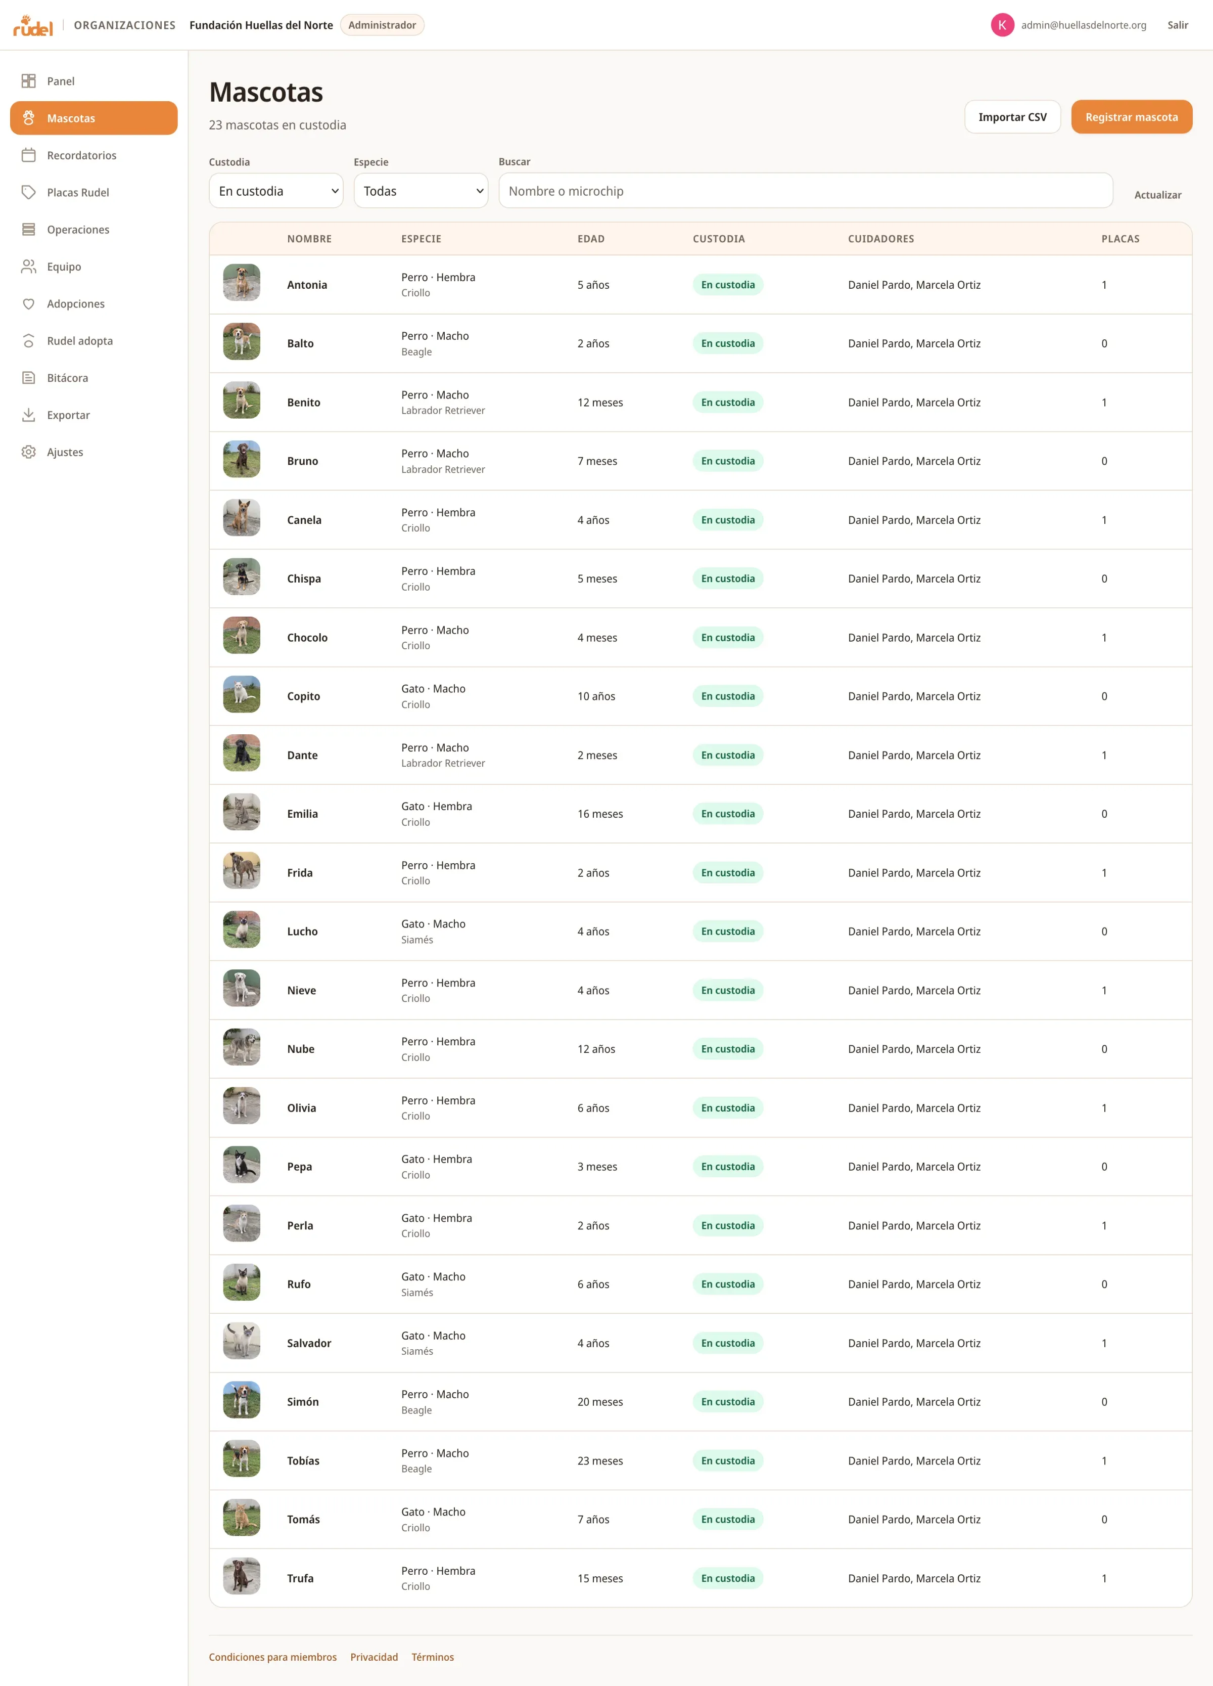Click the Actualizar button
Screen dimensions: 1213x1686
tap(1157, 195)
